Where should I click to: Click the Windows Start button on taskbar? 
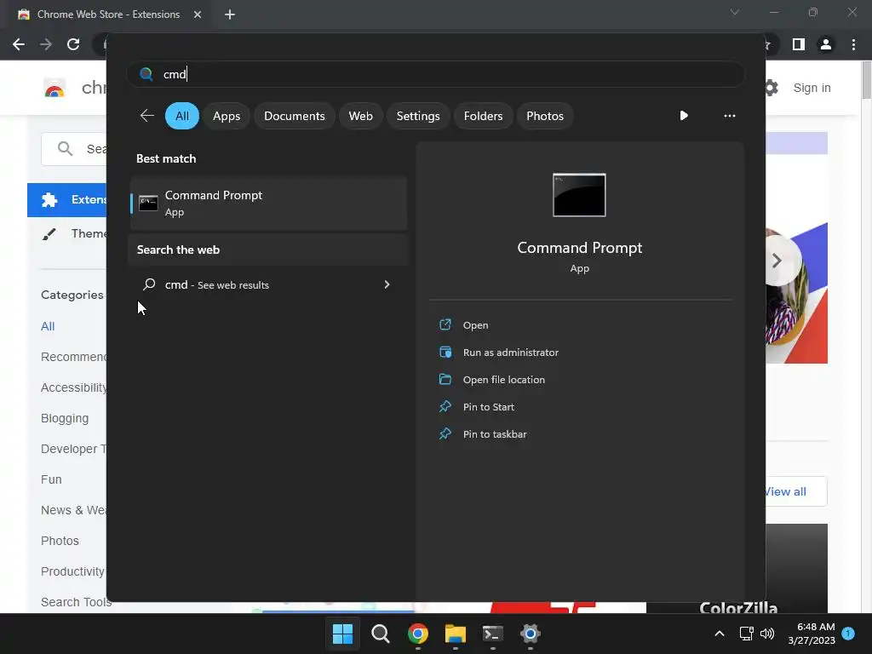click(x=342, y=634)
